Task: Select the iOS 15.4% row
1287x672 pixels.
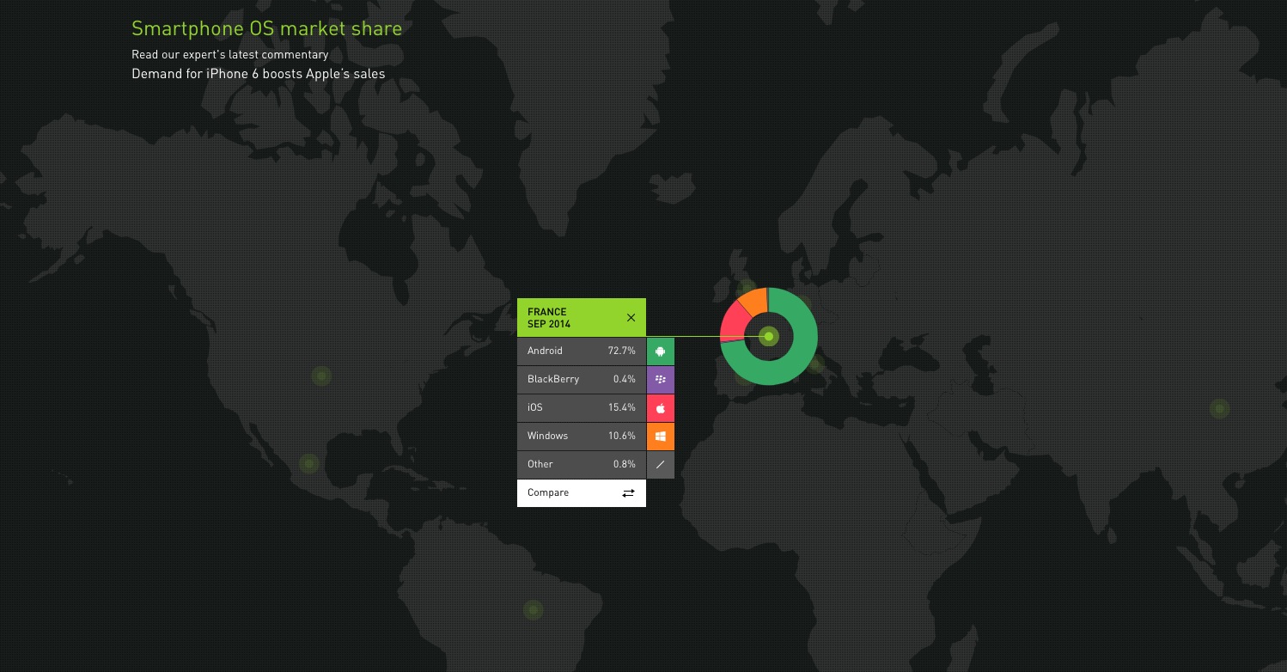Action: coord(582,408)
